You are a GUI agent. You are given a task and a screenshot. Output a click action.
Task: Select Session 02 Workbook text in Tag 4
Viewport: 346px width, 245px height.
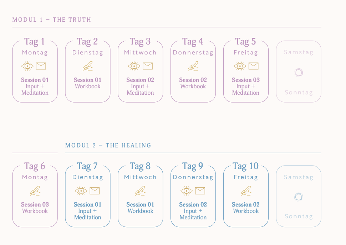point(193,83)
